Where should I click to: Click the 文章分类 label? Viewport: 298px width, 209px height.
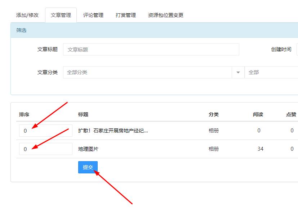click(x=48, y=72)
